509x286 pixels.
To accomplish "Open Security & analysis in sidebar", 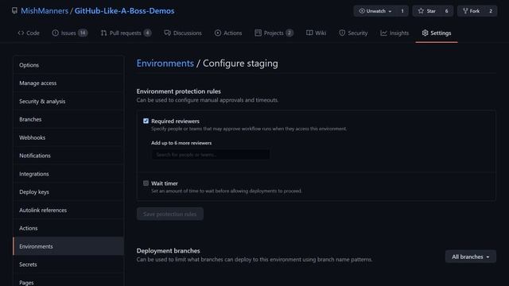I will (x=68, y=102).
